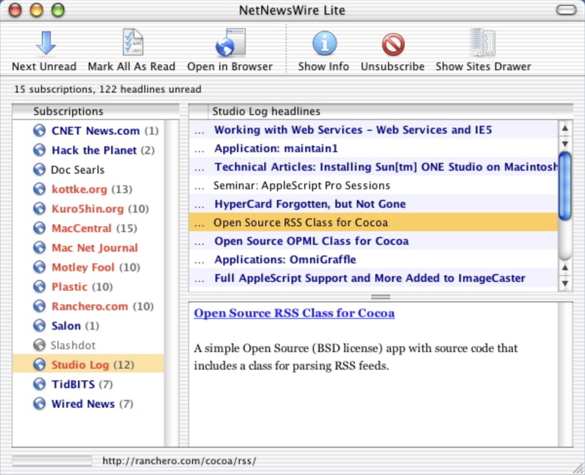The image size is (585, 475).
Task: Click the status bar URL http://ranchero.com/cocoa/rss/
Action: coord(179,461)
